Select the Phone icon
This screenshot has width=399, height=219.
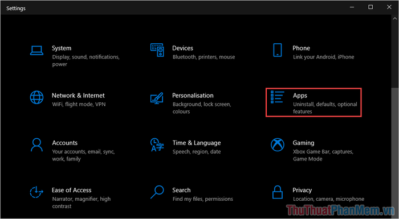pyautogui.click(x=278, y=50)
